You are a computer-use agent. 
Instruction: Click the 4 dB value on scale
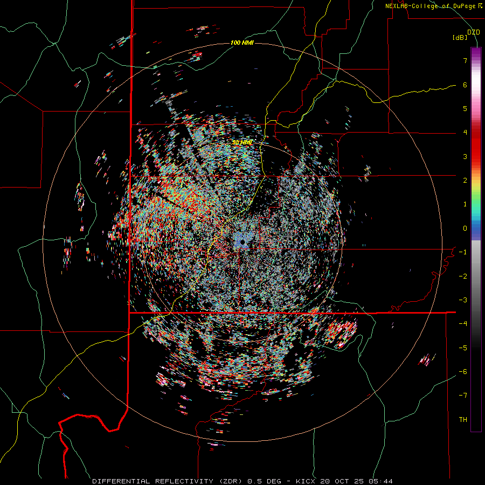click(x=465, y=133)
